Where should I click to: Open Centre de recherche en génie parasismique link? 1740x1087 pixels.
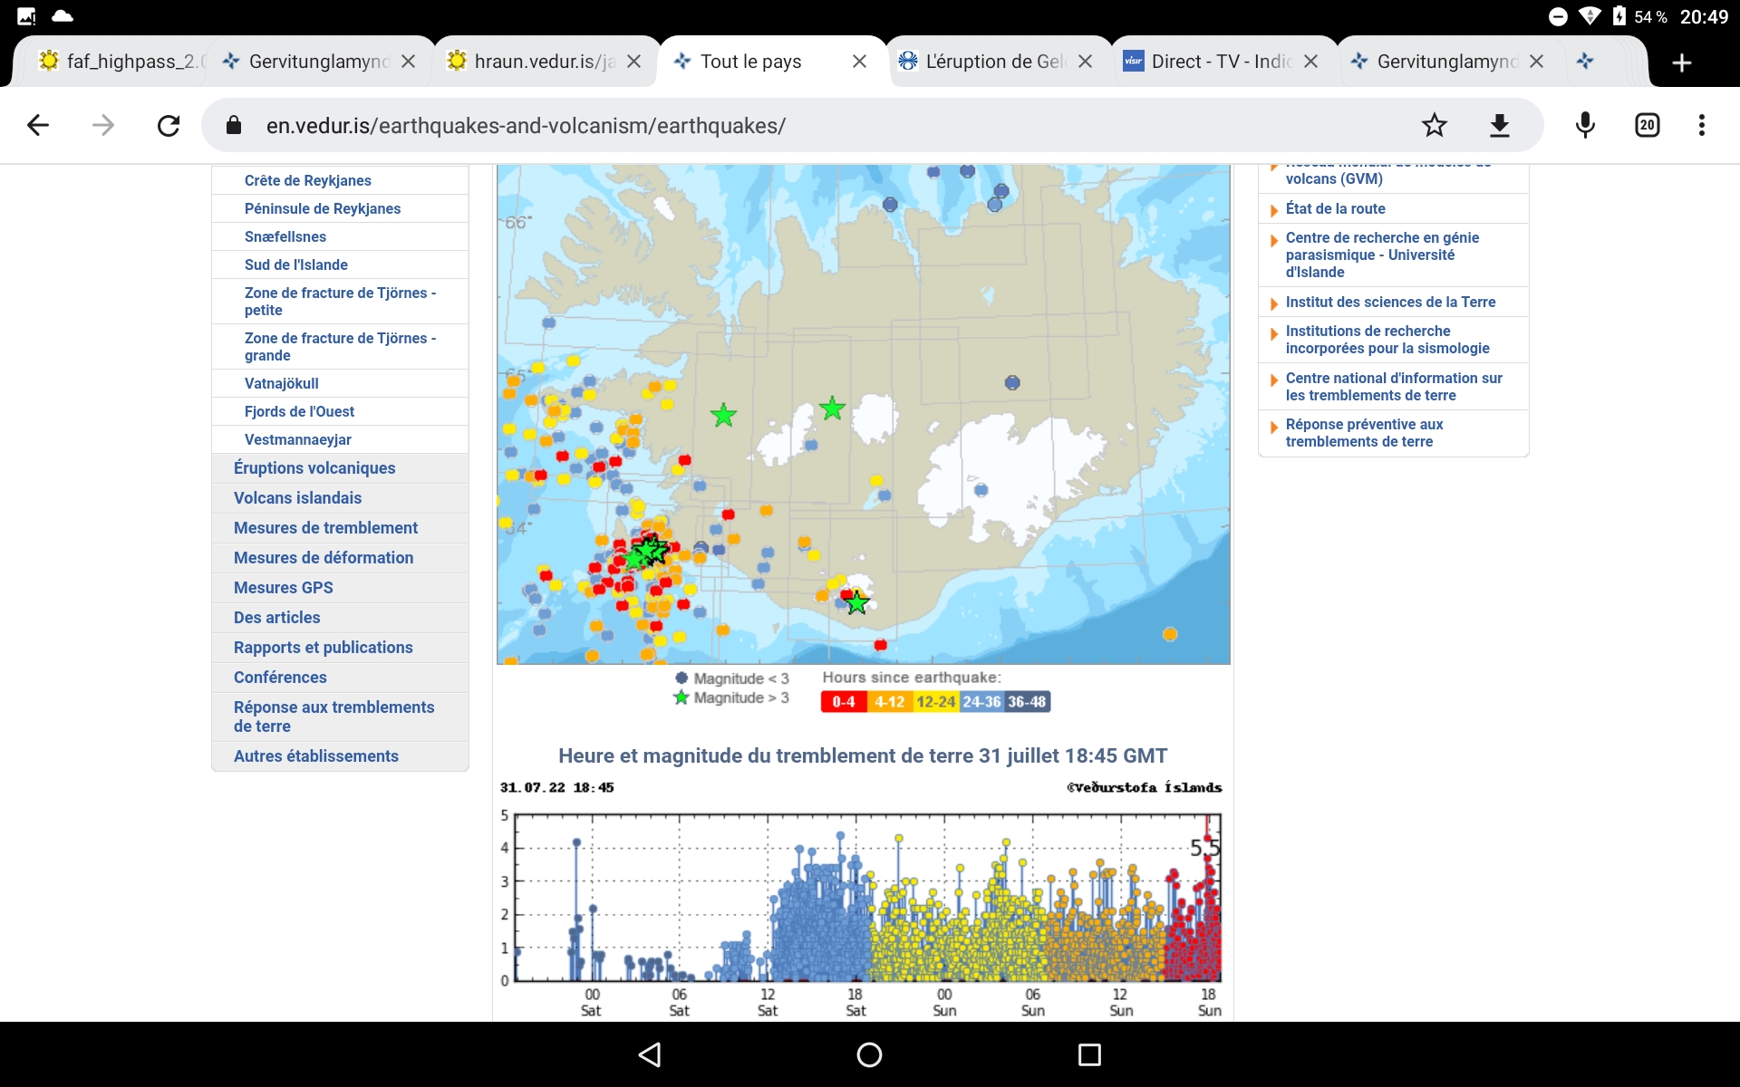click(1382, 255)
